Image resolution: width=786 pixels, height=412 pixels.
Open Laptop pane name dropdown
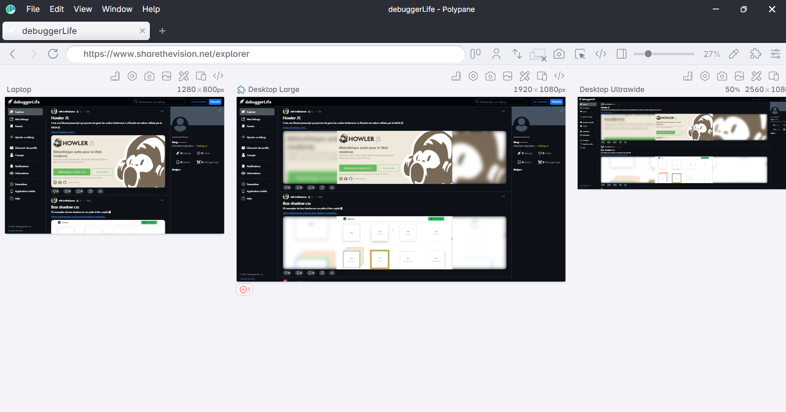tap(19, 90)
